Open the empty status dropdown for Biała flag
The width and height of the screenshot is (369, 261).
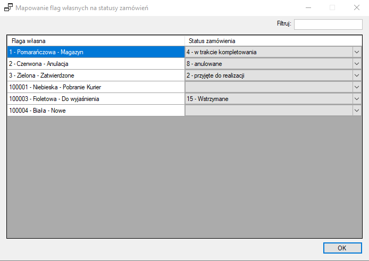356,111
